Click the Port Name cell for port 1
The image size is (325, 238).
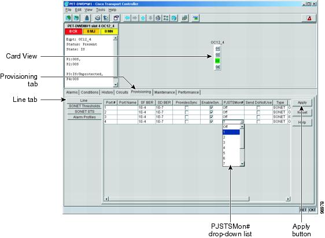[127, 108]
